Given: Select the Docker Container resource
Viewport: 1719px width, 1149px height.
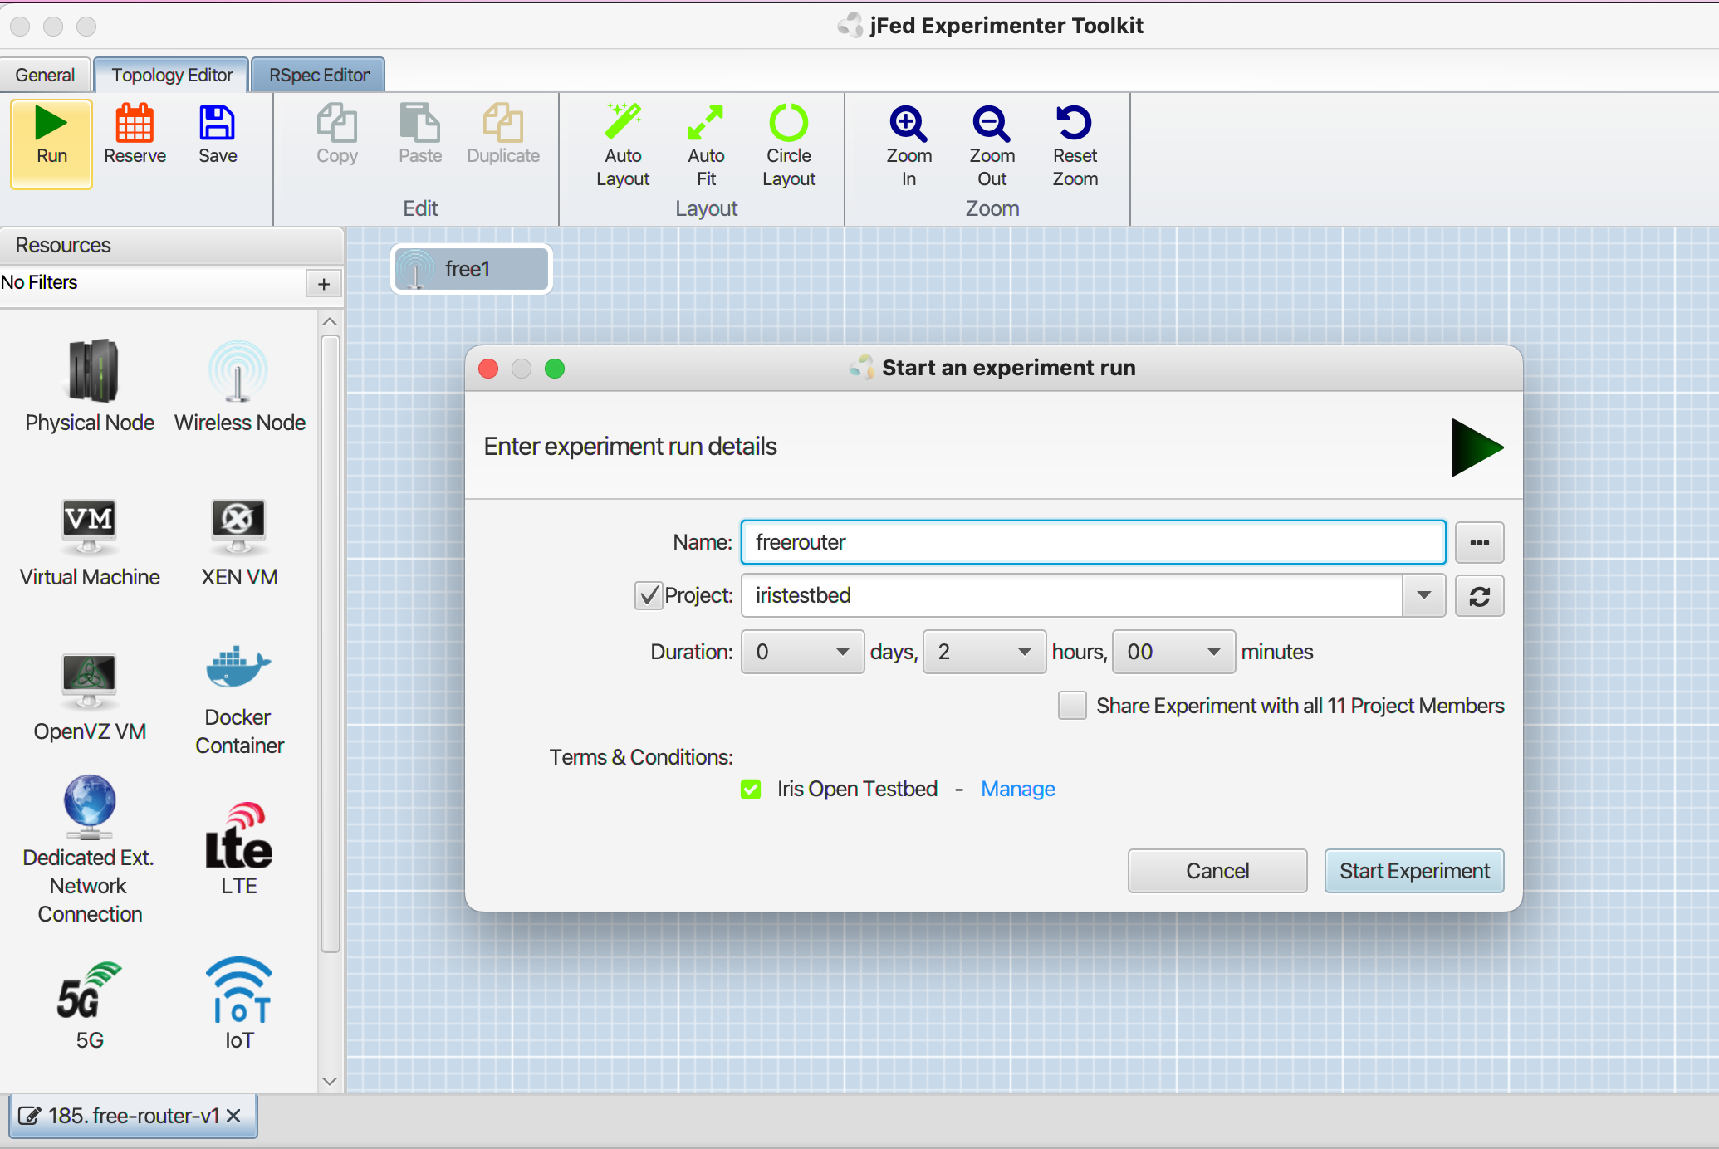Looking at the screenshot, I should click(x=239, y=668).
